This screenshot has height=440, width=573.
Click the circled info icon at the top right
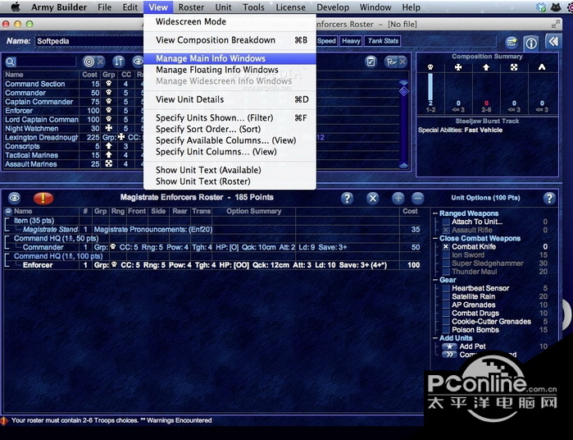(x=531, y=44)
